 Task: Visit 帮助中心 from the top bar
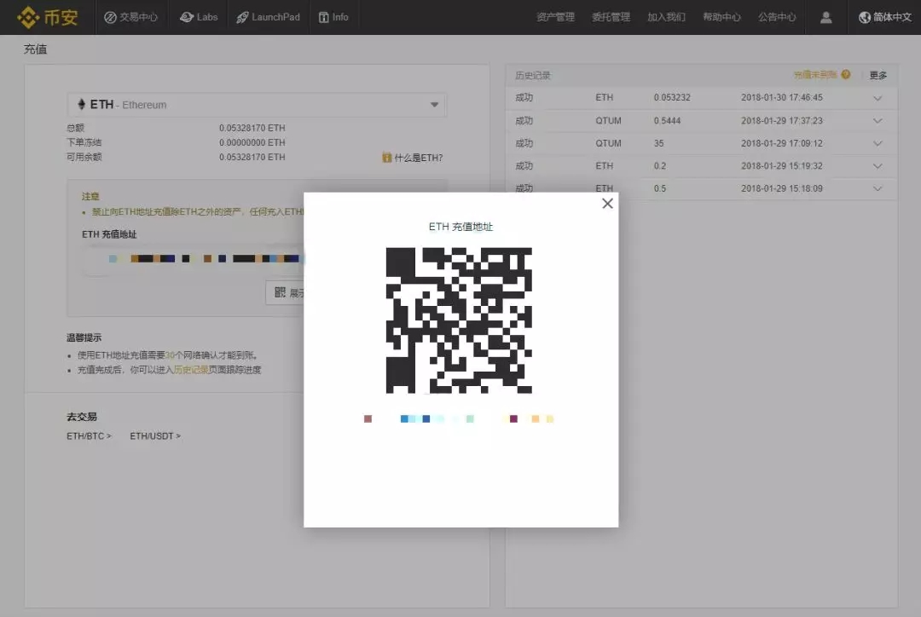[722, 18]
